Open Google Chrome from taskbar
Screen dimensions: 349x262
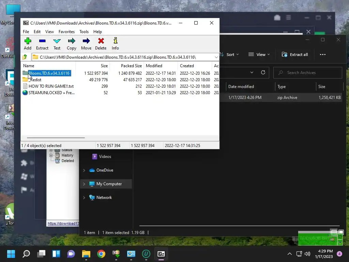click(101, 254)
